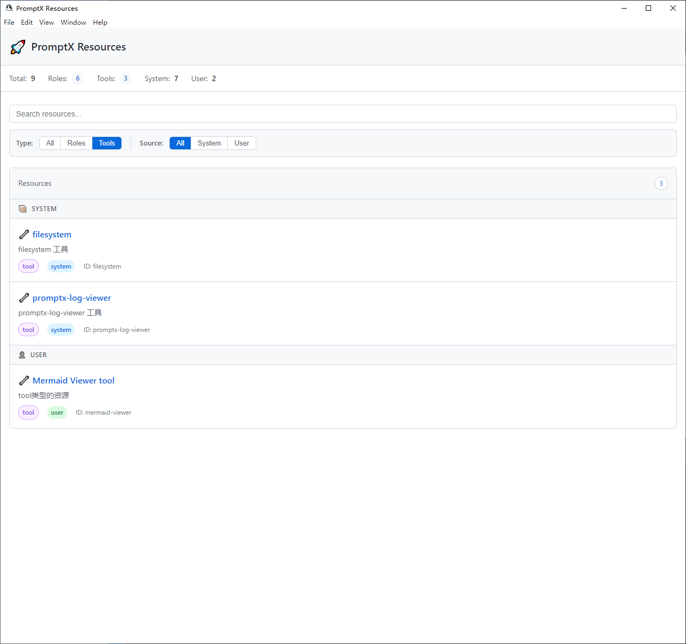Click the rocket logo icon in header

coord(18,47)
